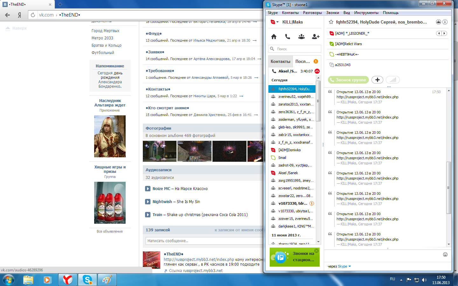Viewport: 458px width, 286px height.
Task: Switch to Контакты tab in Skype
Action: (x=281, y=61)
